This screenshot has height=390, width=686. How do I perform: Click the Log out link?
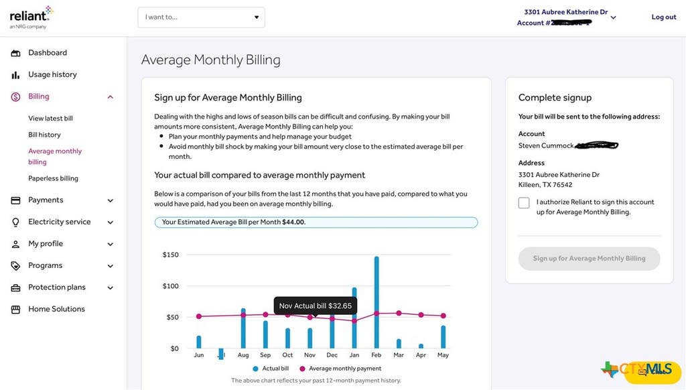coord(664,17)
